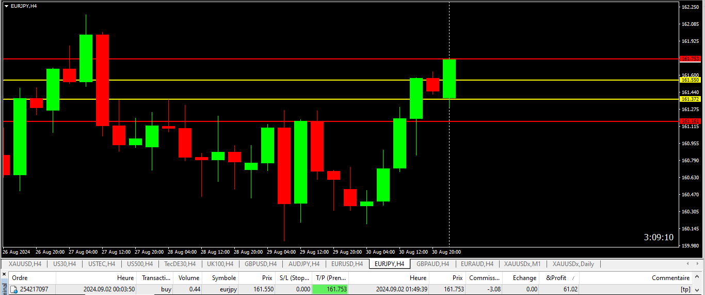Image resolution: width=705 pixels, height=295 pixels.
Task: Click the Echange column header
Action: (x=521, y=278)
